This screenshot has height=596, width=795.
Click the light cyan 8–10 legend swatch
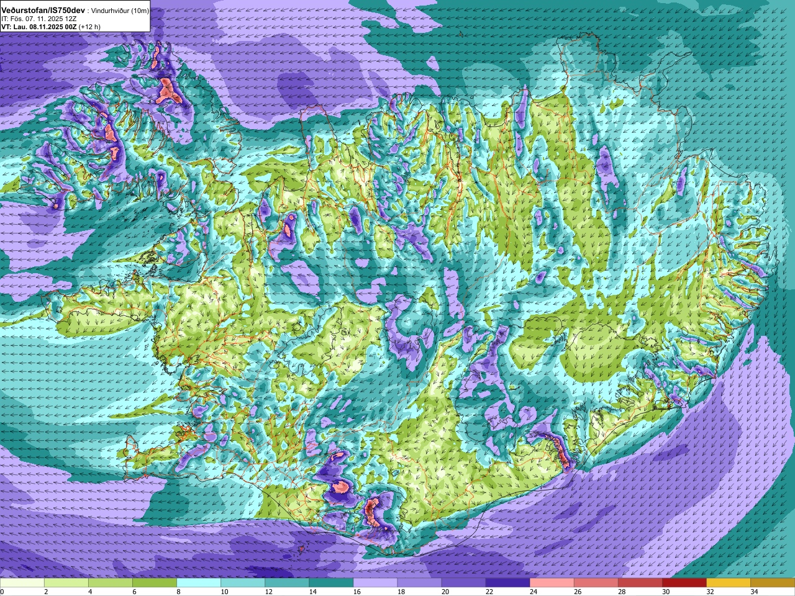coord(199,583)
